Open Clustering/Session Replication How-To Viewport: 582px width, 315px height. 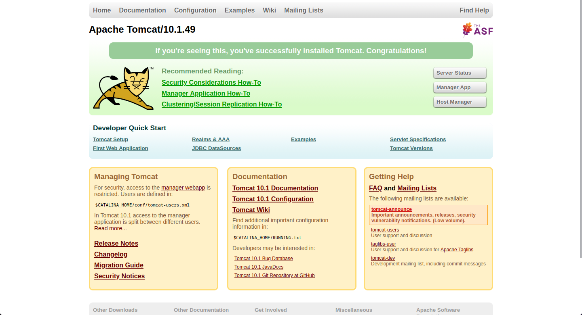tap(221, 104)
